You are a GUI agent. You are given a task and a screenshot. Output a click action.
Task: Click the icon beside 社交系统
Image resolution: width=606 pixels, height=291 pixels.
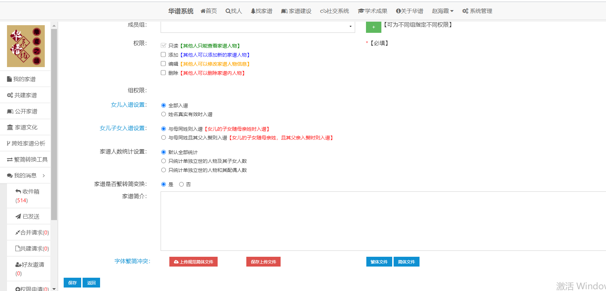pyautogui.click(x=323, y=11)
